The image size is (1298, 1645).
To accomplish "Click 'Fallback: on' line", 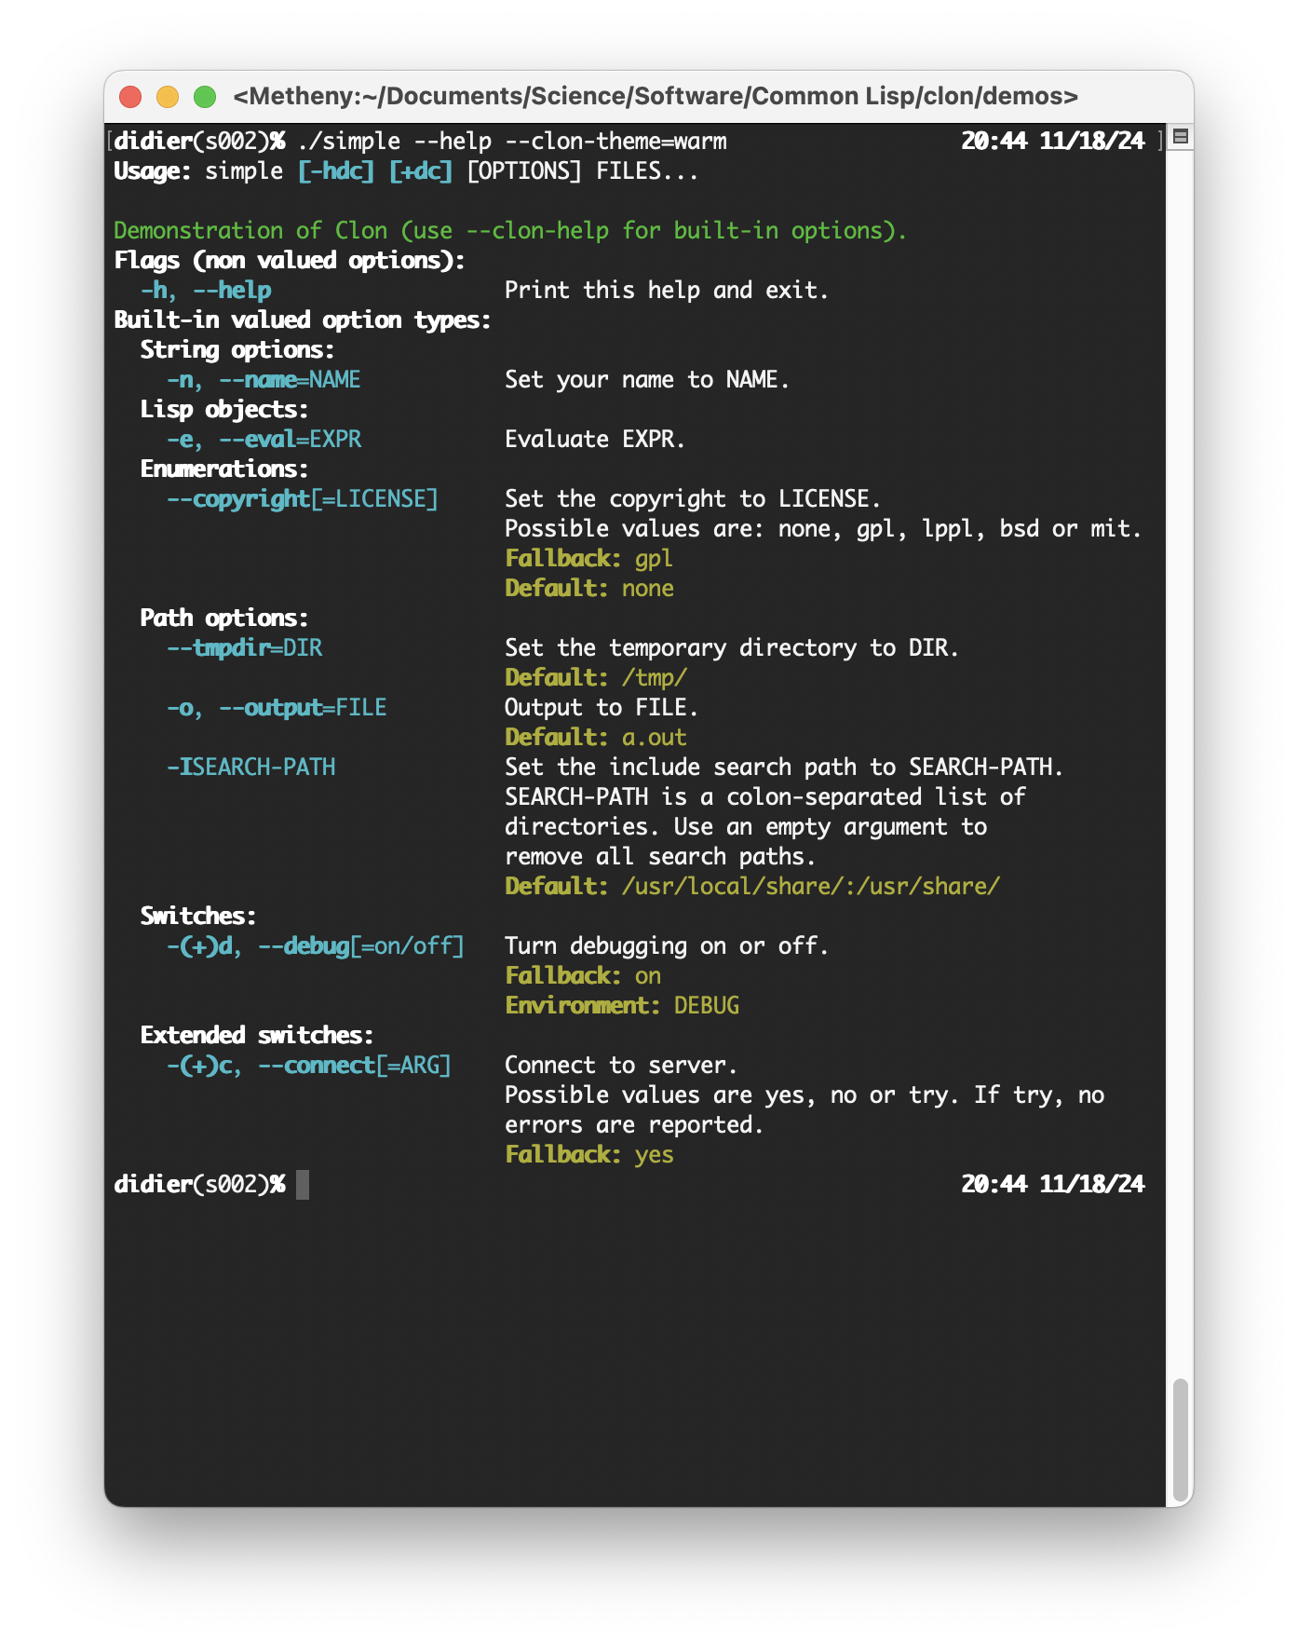I will click(x=583, y=976).
